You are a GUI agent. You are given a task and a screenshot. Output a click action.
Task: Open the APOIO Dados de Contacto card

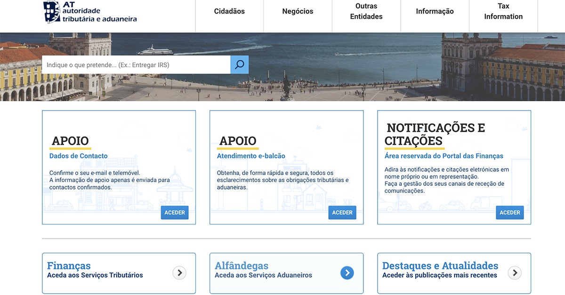tap(119, 167)
